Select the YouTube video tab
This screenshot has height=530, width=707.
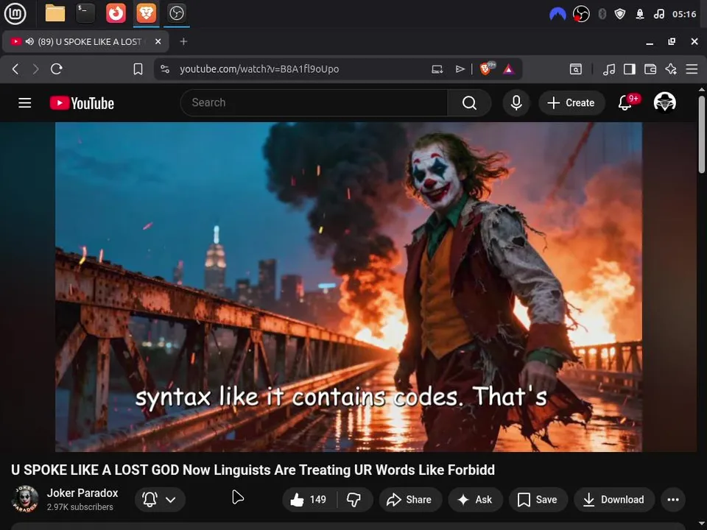pos(85,41)
